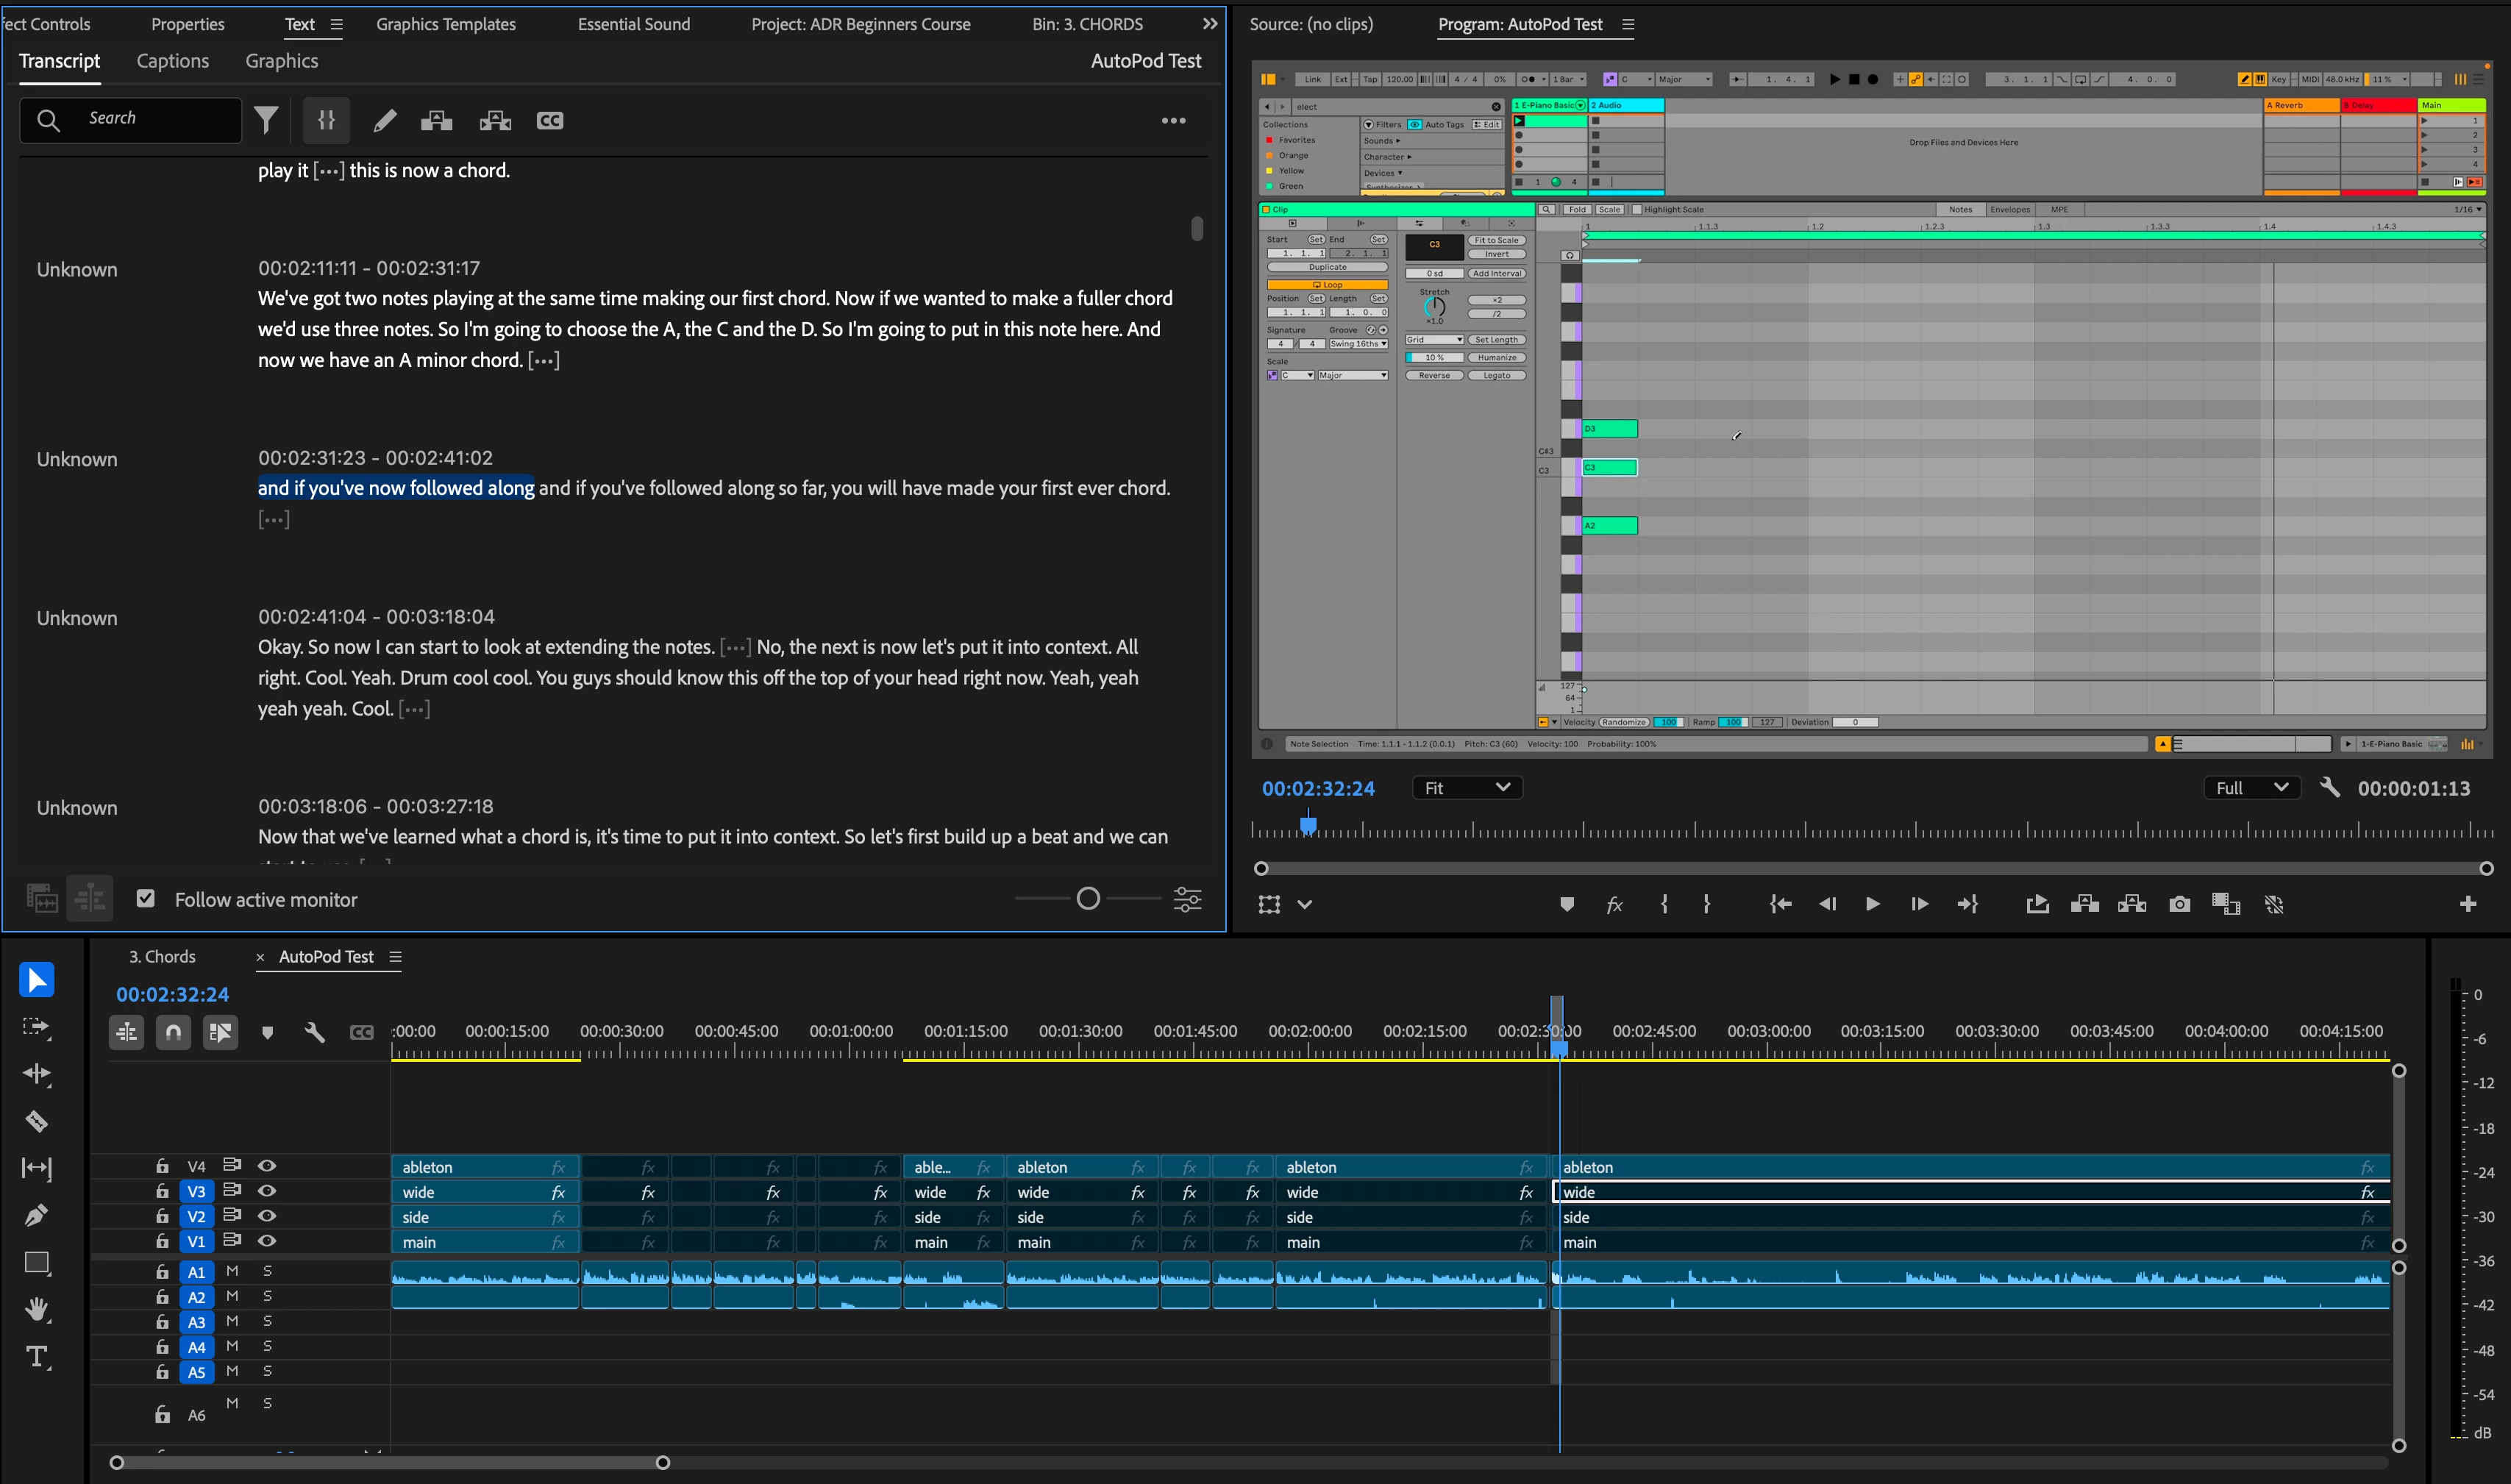Image resolution: width=2511 pixels, height=1484 pixels.
Task: Expand hidden panel tabs double chevron
Action: coord(1210,24)
